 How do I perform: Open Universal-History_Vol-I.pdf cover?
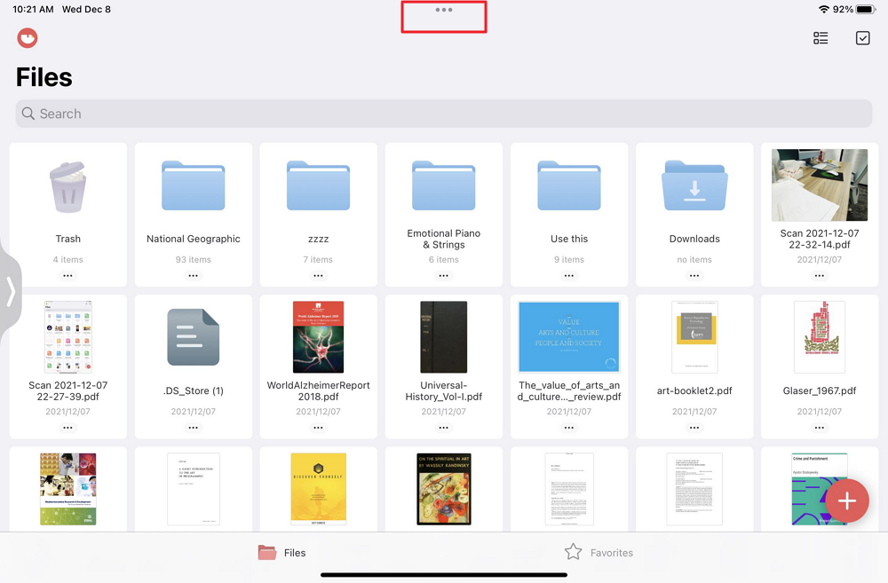443,337
